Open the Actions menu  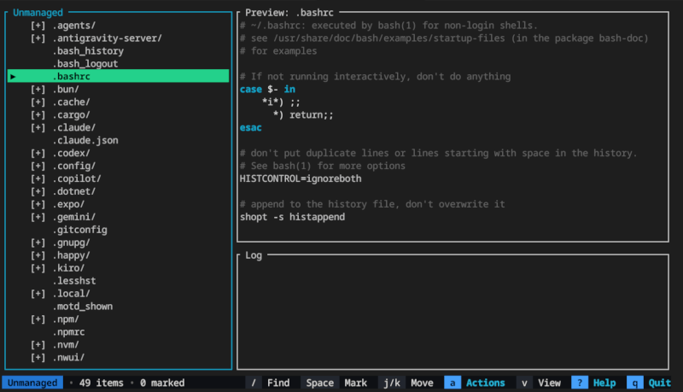click(x=485, y=383)
